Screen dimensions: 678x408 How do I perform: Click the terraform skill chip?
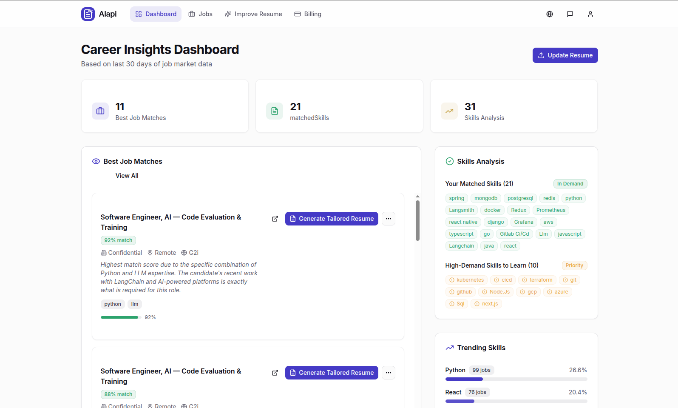click(537, 280)
